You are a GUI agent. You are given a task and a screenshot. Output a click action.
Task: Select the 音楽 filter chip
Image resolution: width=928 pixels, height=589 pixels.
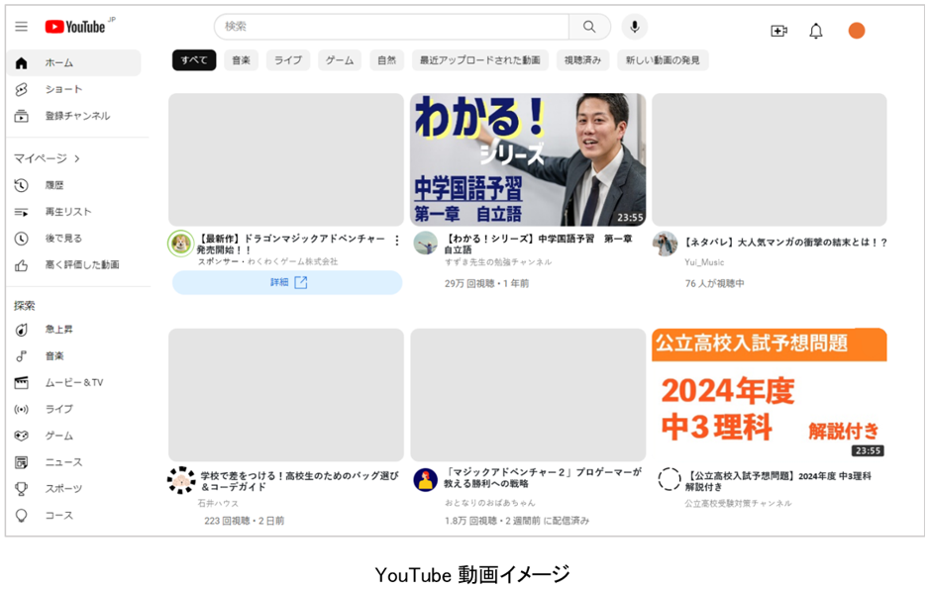tap(241, 60)
